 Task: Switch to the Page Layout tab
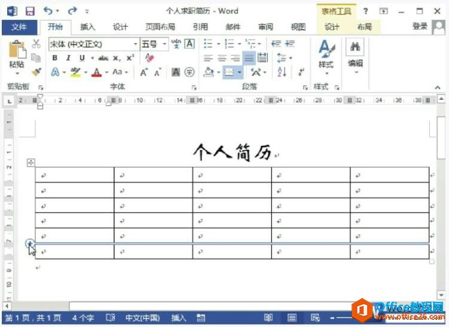click(160, 27)
